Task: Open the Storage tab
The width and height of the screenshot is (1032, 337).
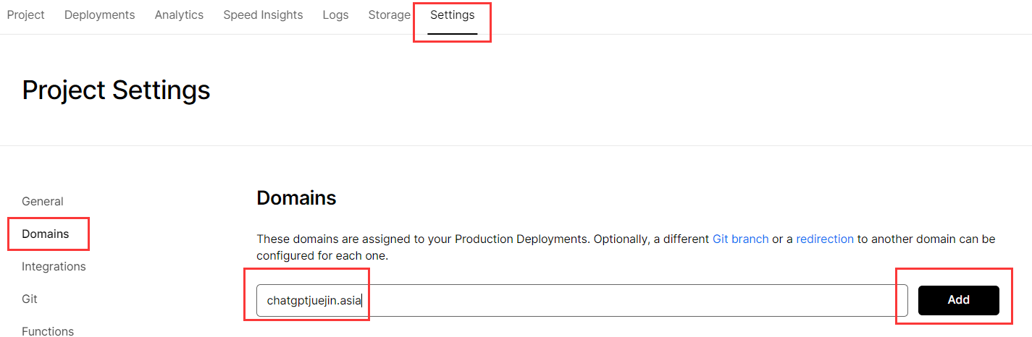Action: point(389,14)
